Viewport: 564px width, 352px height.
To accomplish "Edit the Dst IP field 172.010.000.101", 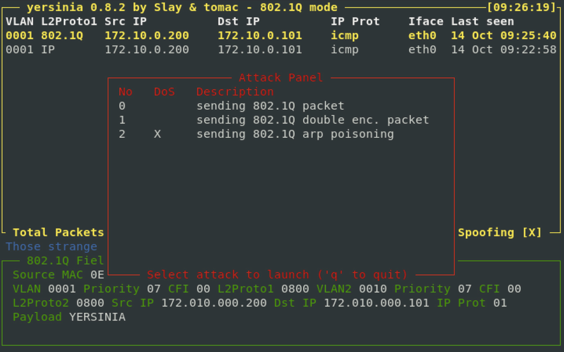I will [376, 303].
